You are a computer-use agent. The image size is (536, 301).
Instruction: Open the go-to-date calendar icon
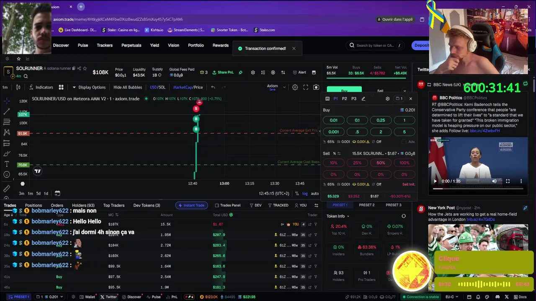point(57,193)
